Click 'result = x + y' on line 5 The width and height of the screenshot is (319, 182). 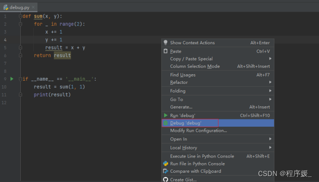[x=65, y=47]
